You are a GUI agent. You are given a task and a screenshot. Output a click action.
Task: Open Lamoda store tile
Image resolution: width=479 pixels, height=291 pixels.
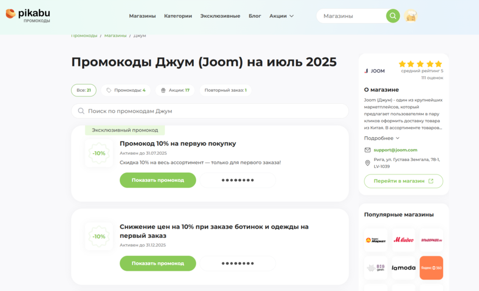(x=404, y=268)
